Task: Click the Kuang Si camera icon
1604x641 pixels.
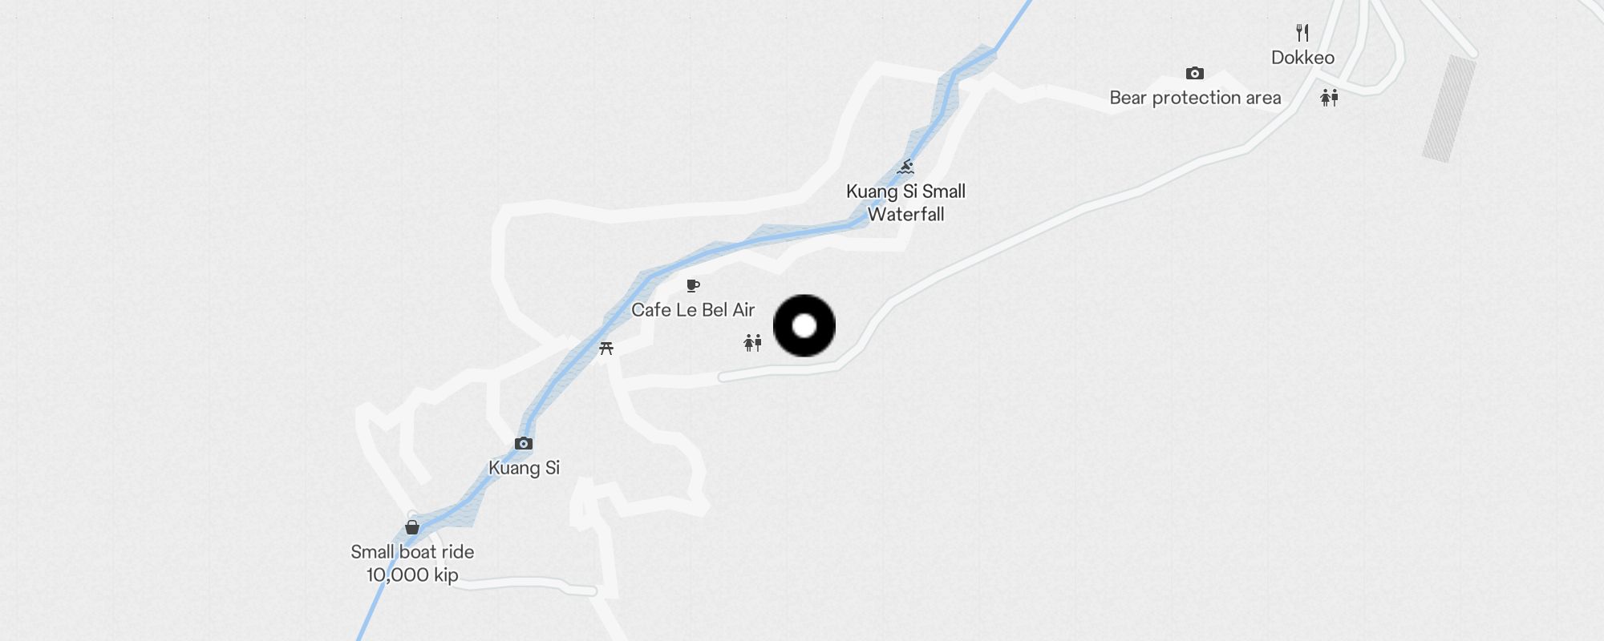Action: (x=524, y=443)
